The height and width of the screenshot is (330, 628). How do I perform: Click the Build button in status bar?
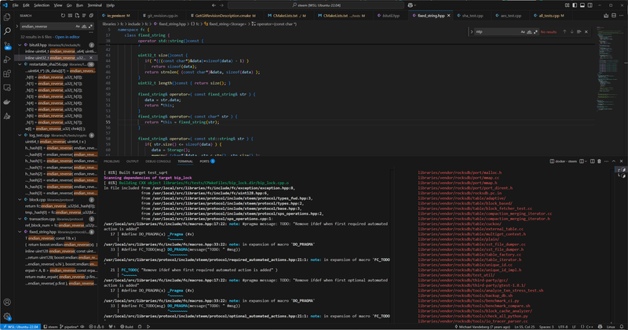pyautogui.click(x=126, y=326)
